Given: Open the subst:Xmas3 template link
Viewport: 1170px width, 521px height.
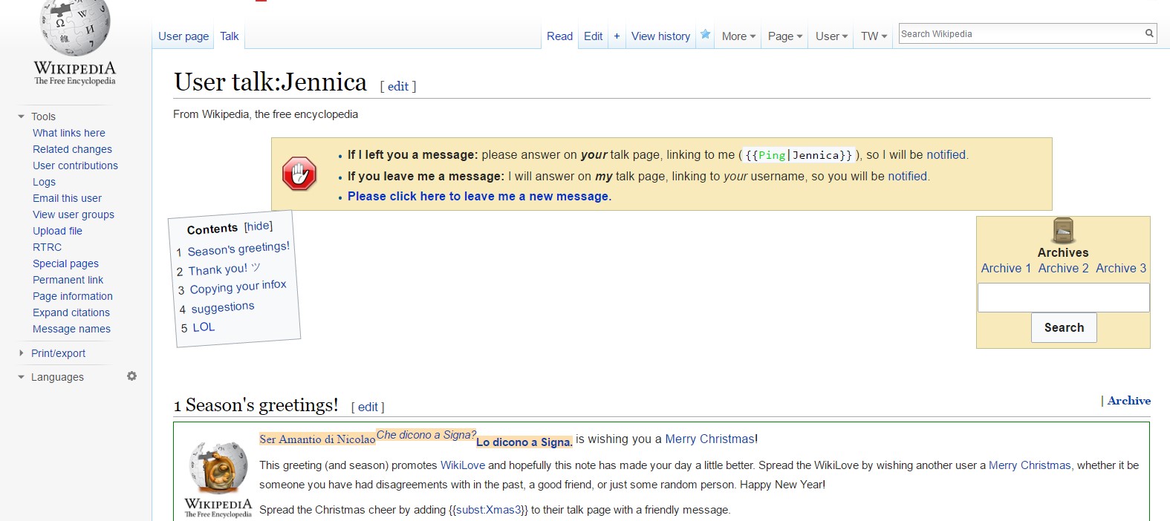Looking at the screenshot, I should [x=488, y=510].
